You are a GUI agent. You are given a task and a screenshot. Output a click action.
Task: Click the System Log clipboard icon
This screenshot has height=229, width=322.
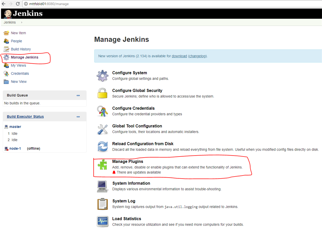pos(103,204)
